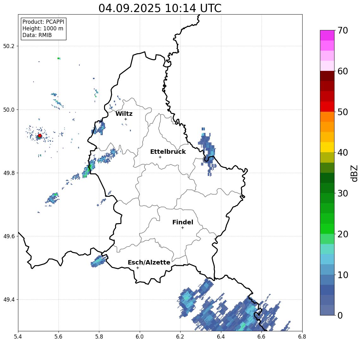Screen dimensions: 362x343
Task: Click the "Height: 1000 m" text line
Action: pos(43,28)
